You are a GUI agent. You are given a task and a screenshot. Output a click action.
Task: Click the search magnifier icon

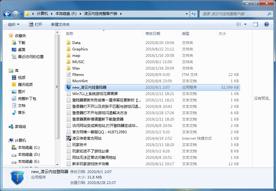click(269, 14)
